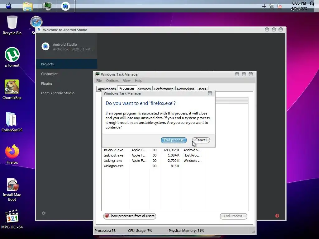319x239 pixels.
Task: Confirm with the End process button
Action: point(174,140)
